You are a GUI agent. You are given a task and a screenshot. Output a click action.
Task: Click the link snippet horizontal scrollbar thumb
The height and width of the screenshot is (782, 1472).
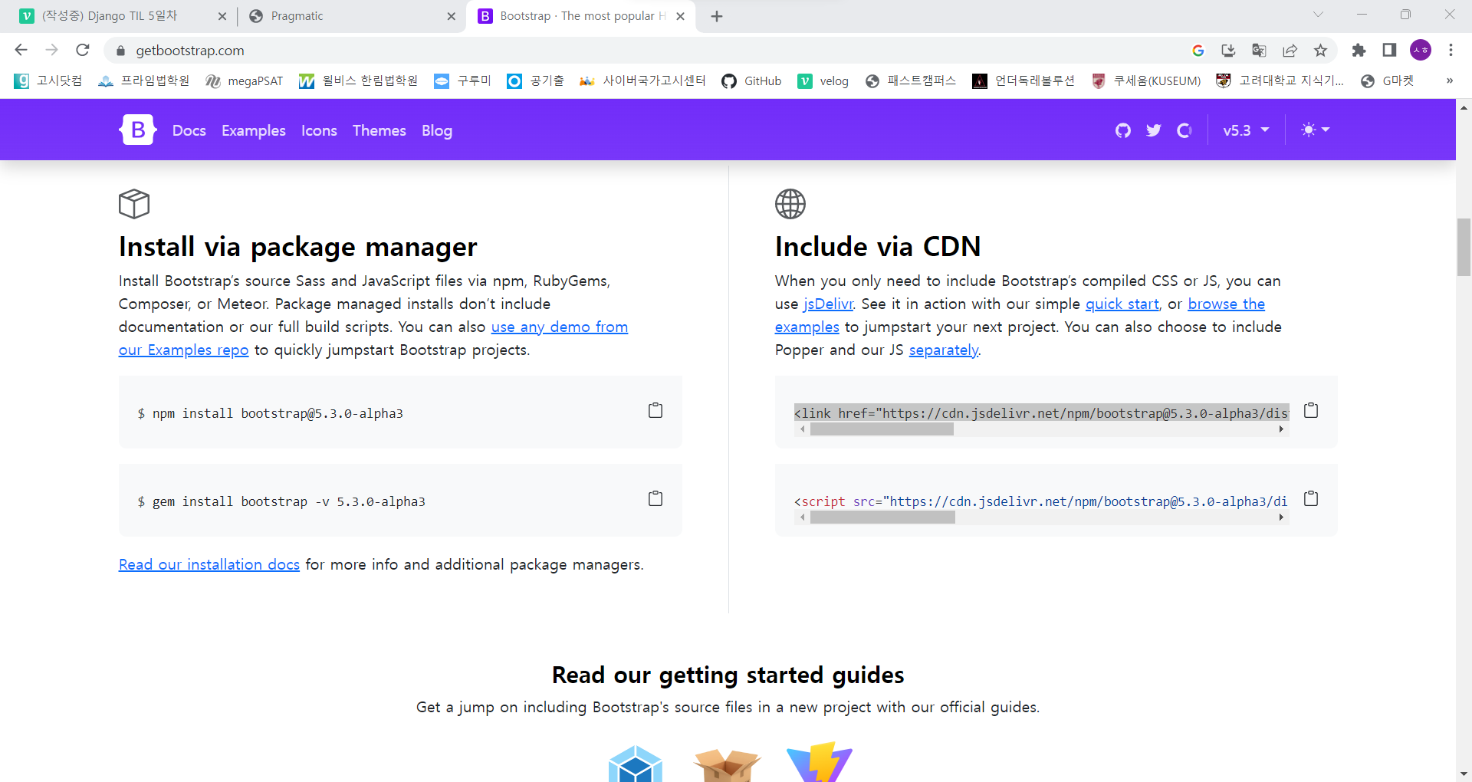pyautogui.click(x=882, y=429)
